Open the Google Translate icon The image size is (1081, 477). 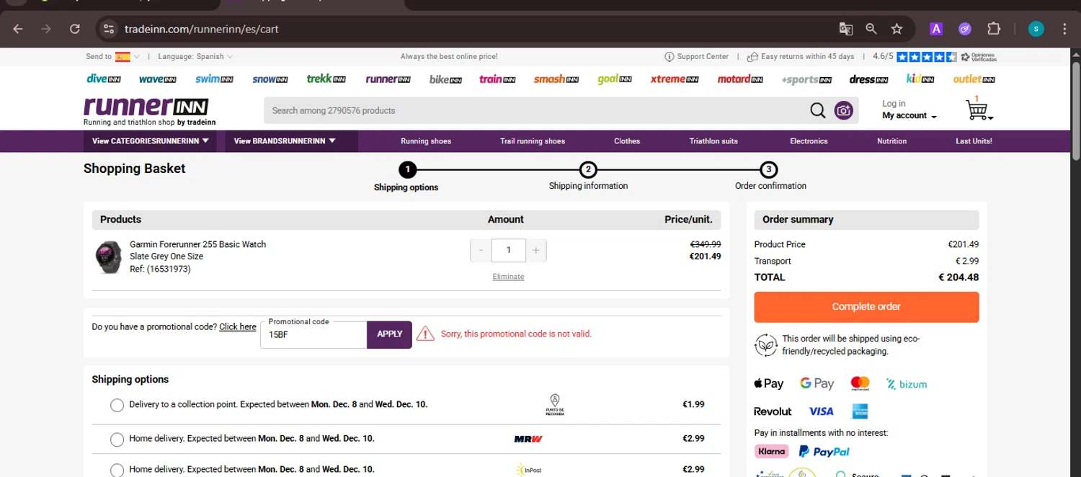tap(845, 29)
